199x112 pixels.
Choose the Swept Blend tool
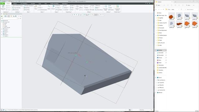pos(58,10)
